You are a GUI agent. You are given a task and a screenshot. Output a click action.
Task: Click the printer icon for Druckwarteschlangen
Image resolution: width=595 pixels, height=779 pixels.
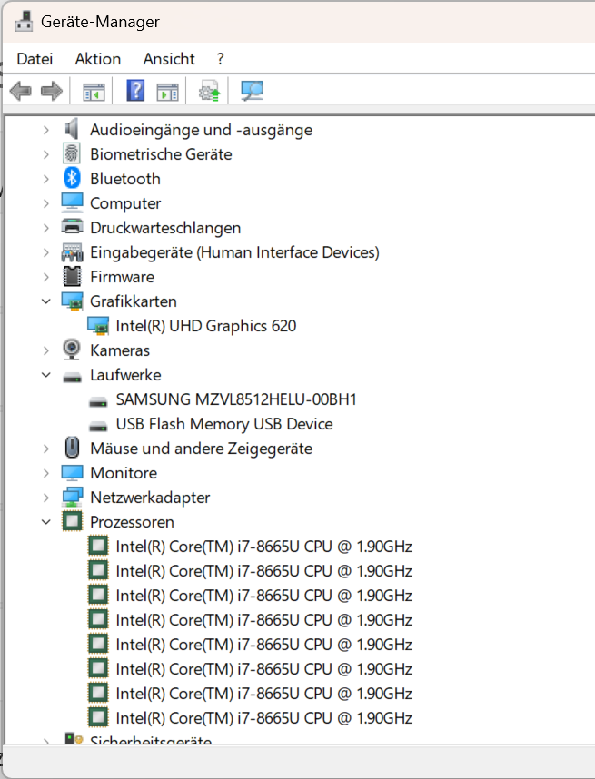pyautogui.click(x=72, y=227)
